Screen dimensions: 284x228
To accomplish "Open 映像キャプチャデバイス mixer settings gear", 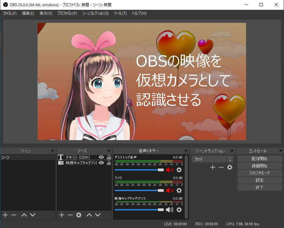I will click(179, 210).
